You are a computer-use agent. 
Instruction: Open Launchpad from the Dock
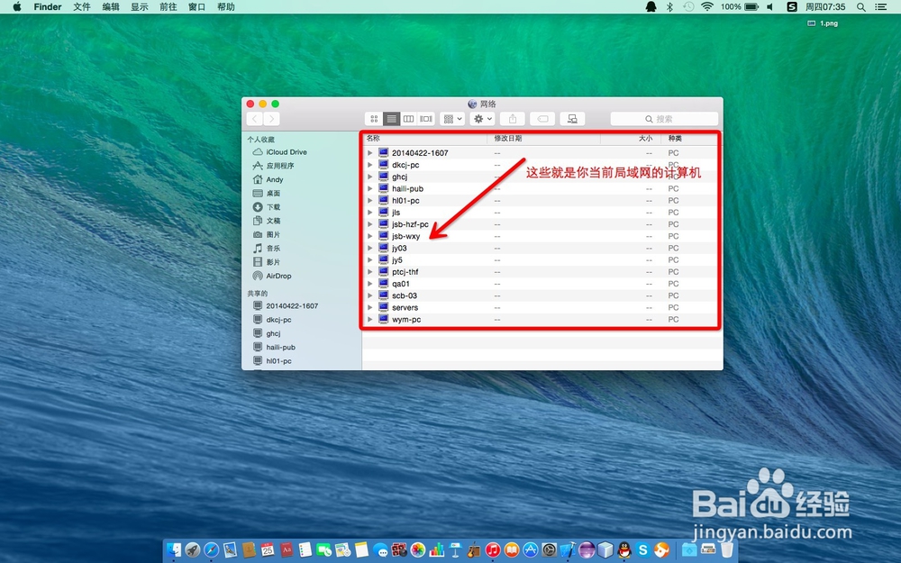click(193, 549)
